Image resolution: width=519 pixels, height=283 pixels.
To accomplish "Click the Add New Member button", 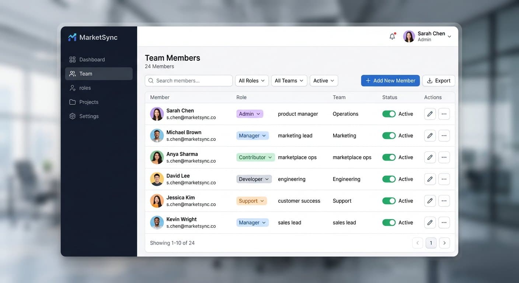I will click(x=390, y=81).
